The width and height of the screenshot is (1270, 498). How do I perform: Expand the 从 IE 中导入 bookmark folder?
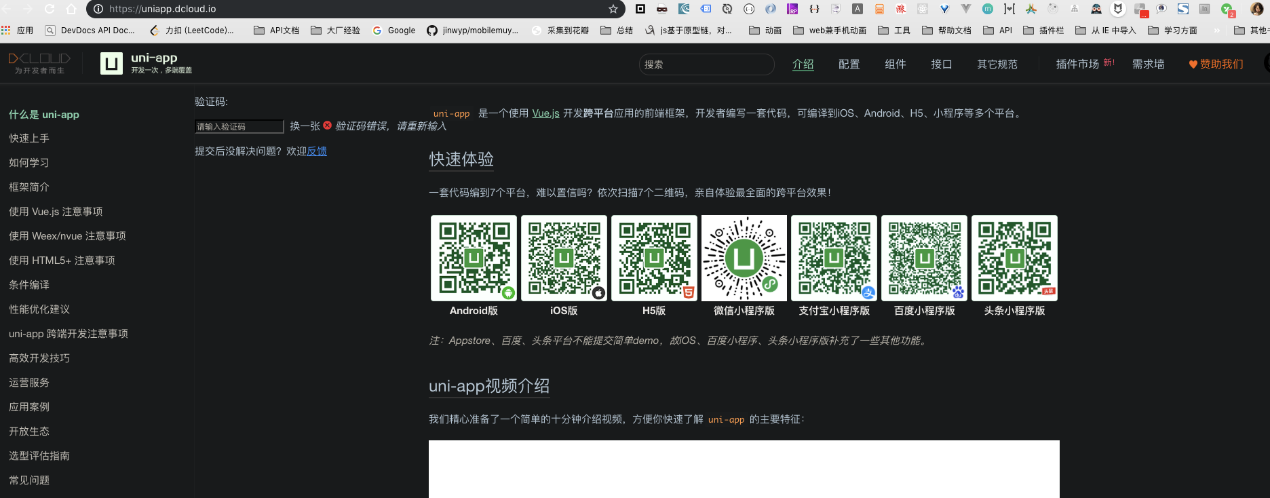click(1105, 31)
